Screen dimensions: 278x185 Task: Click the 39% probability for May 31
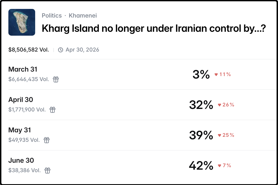201,135
